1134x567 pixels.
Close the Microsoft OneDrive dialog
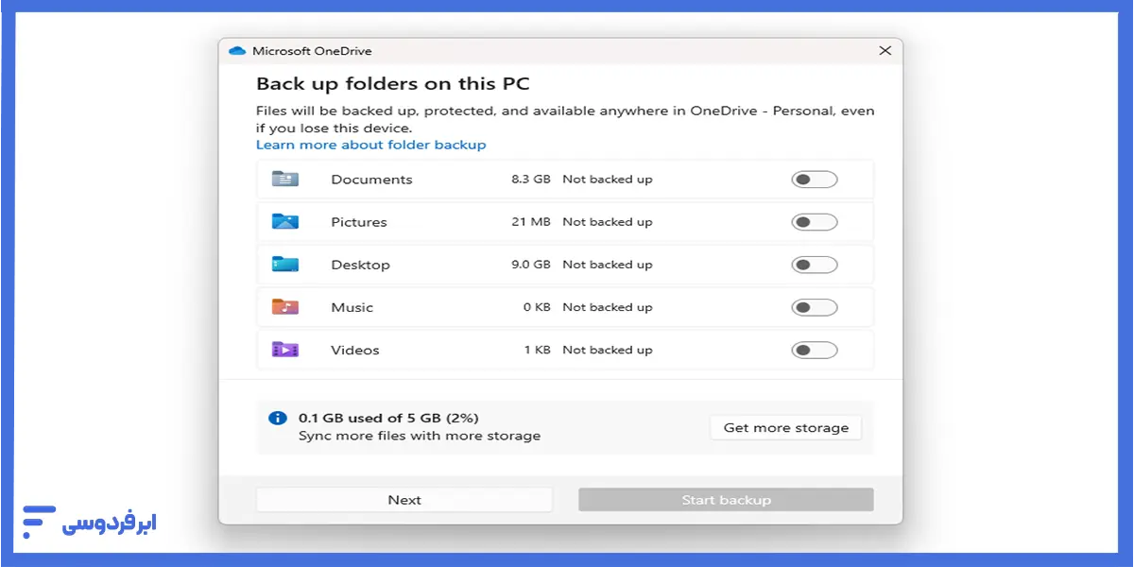[x=885, y=51]
